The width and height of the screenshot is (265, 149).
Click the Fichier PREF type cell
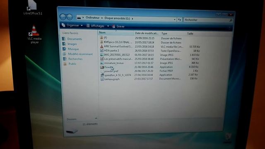coord(166,71)
